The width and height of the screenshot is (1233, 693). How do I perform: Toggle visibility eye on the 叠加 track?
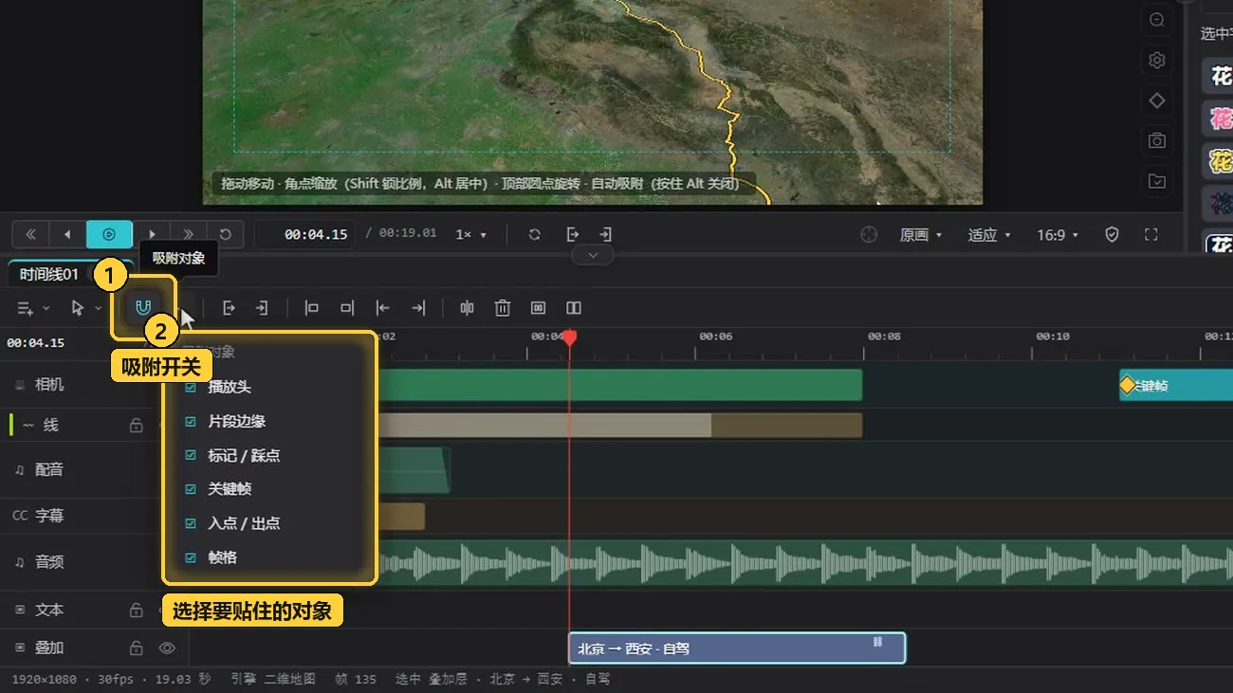click(x=167, y=648)
